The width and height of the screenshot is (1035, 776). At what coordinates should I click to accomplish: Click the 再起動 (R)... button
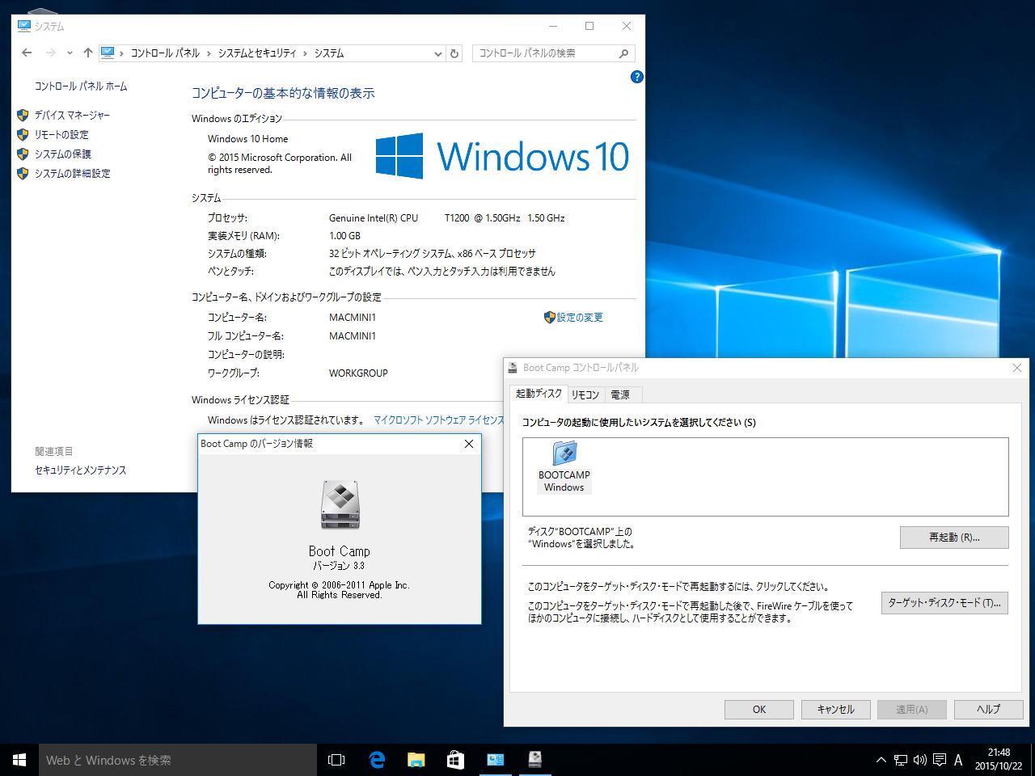point(954,538)
